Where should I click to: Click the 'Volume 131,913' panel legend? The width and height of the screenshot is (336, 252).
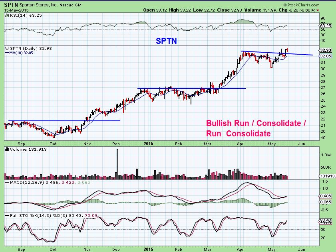coord(28,149)
